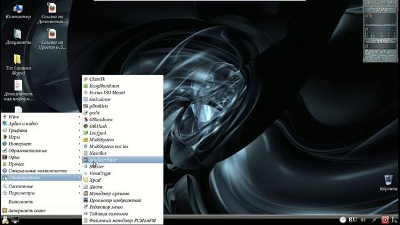
Task: Launch Shutter screenshot tool
Action: coord(122,167)
